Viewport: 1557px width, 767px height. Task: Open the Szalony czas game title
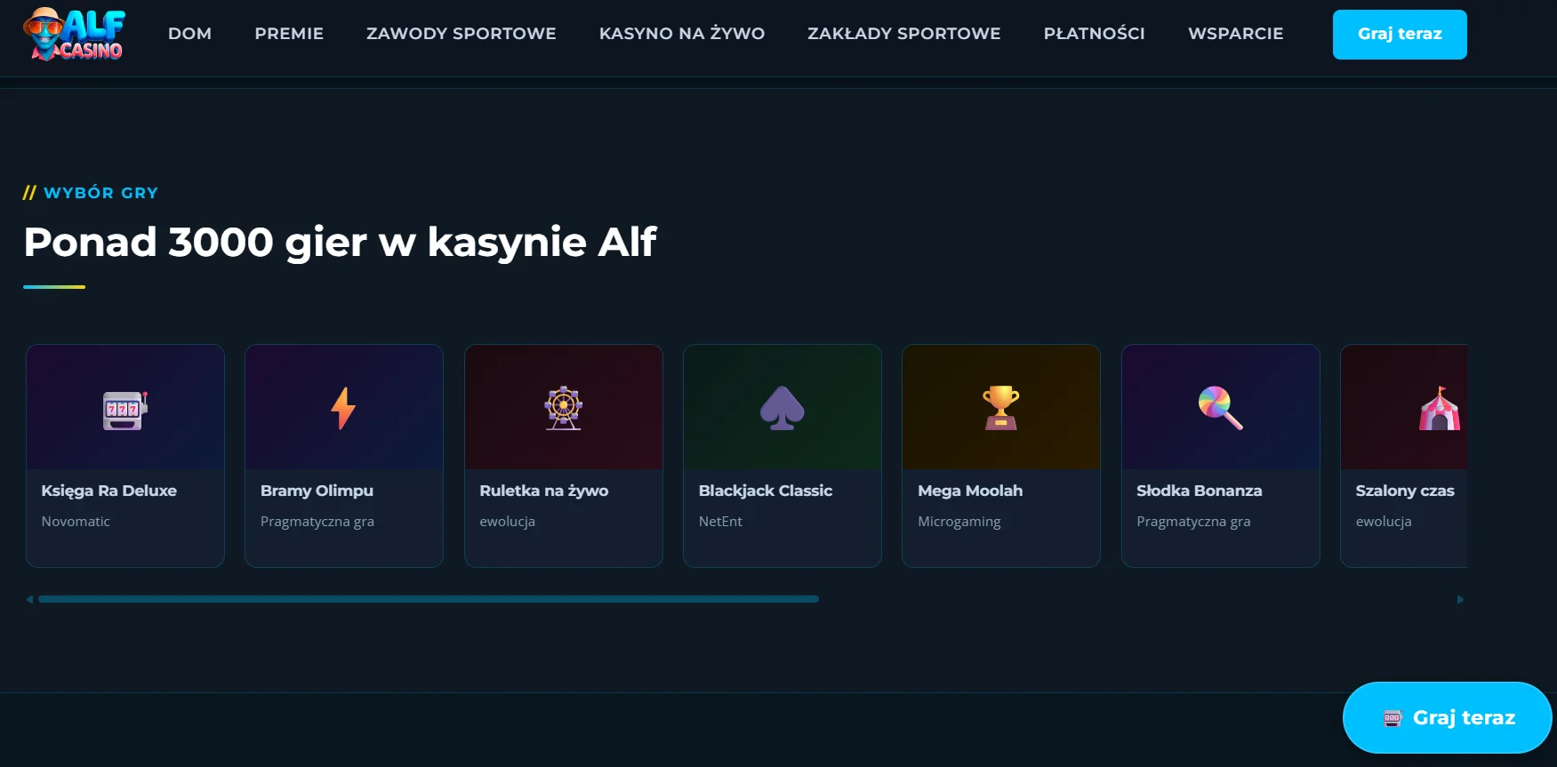point(1405,491)
